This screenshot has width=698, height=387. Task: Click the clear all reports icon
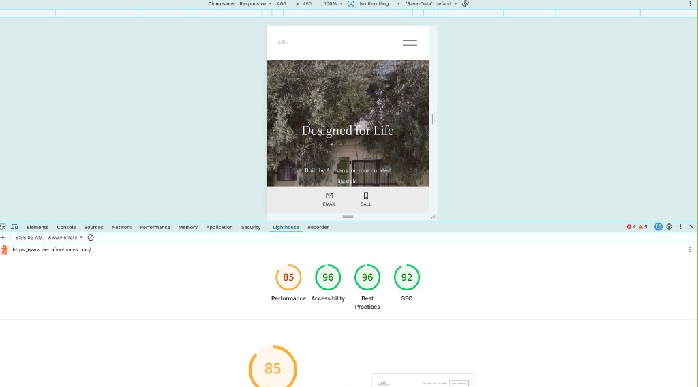tap(91, 238)
